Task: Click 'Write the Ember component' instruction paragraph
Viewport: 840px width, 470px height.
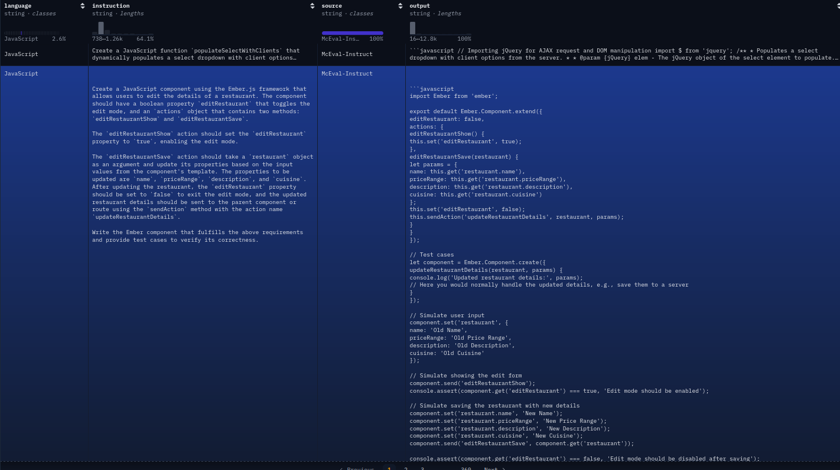Action: click(x=197, y=236)
